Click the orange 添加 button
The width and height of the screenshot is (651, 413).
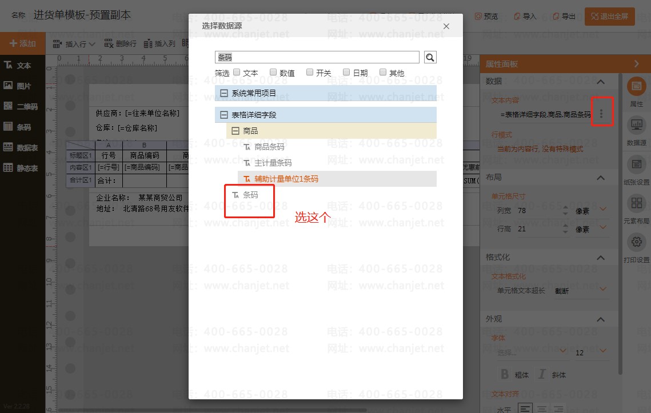(23, 43)
